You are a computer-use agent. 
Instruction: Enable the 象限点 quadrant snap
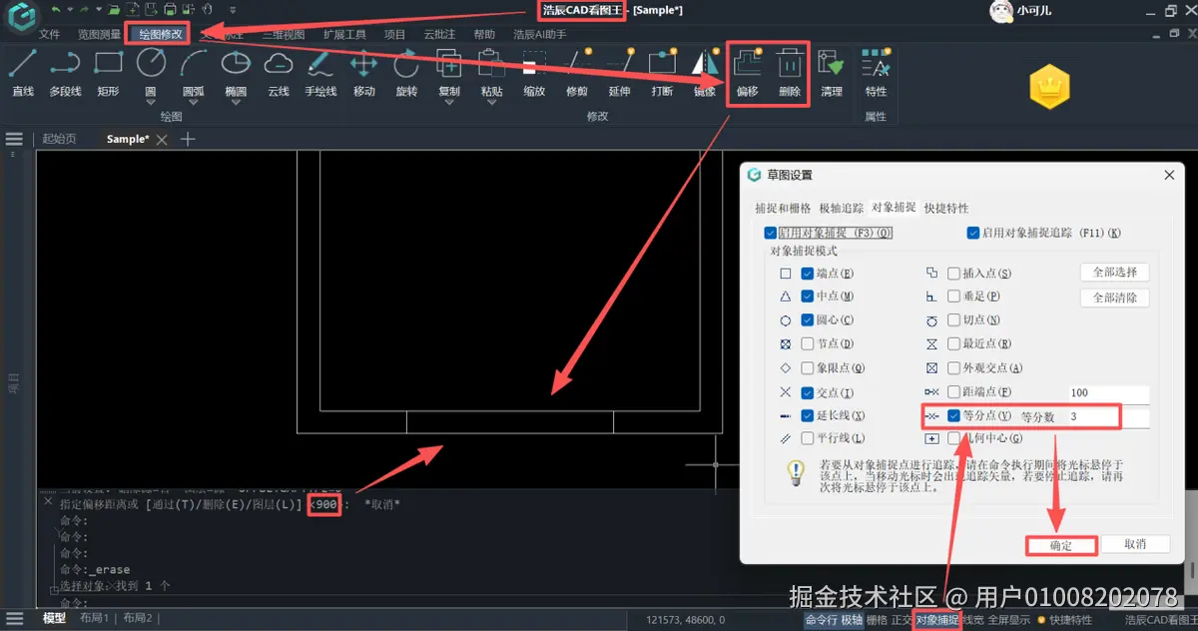(808, 368)
